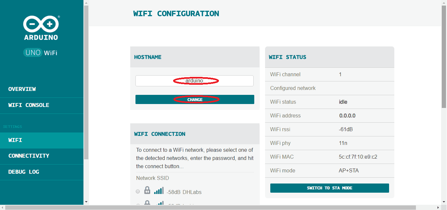
Task: Focus the hostname input field
Action: tap(194, 81)
